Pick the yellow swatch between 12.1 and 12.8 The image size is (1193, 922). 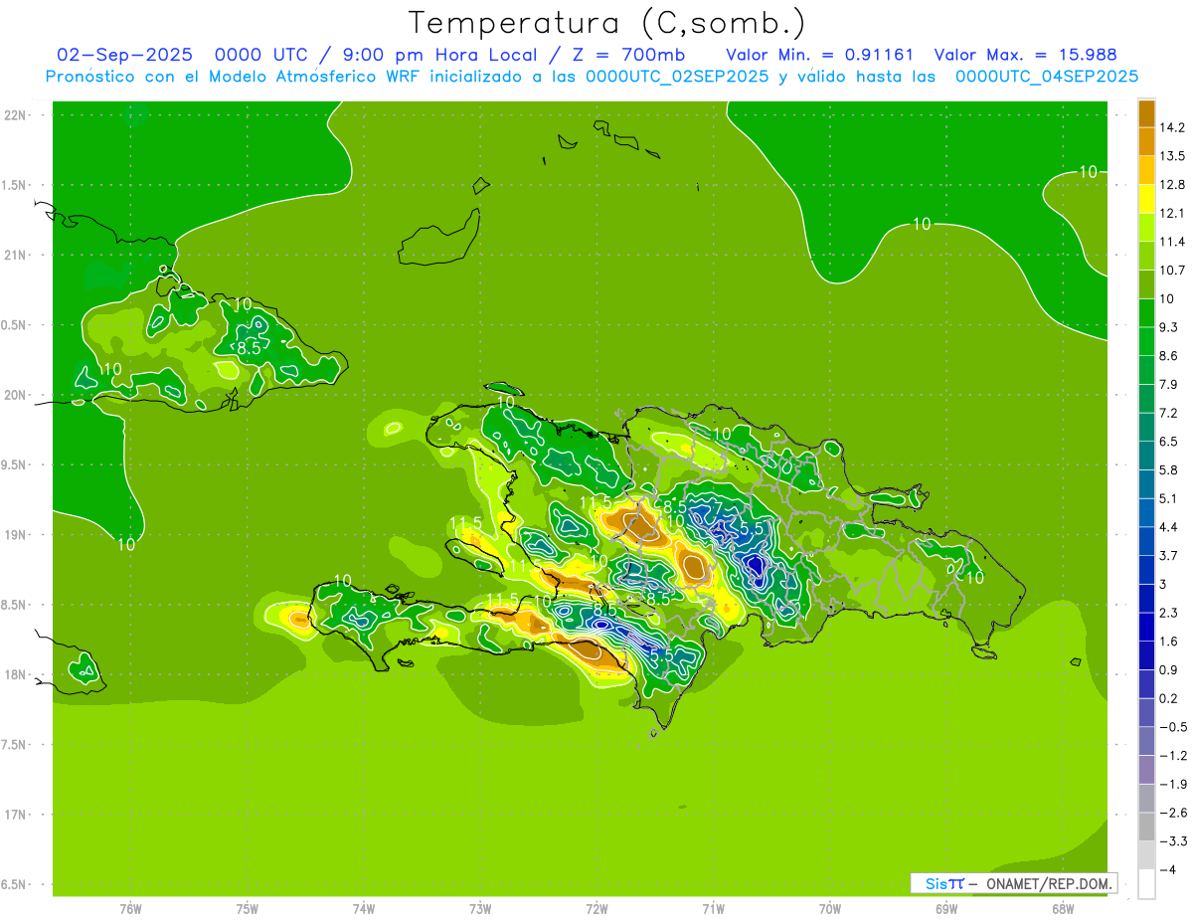point(1146,199)
